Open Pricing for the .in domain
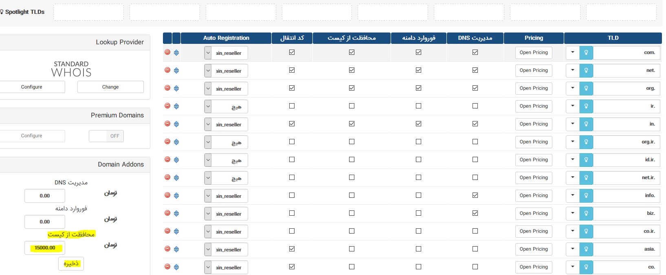The height and width of the screenshot is (275, 666). point(534,124)
